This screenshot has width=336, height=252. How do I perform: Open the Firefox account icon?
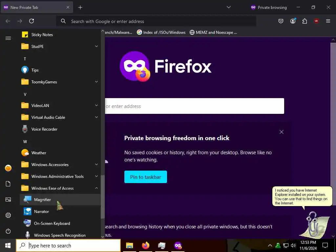293,21
